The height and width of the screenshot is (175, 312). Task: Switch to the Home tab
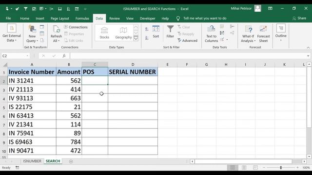coord(25,18)
